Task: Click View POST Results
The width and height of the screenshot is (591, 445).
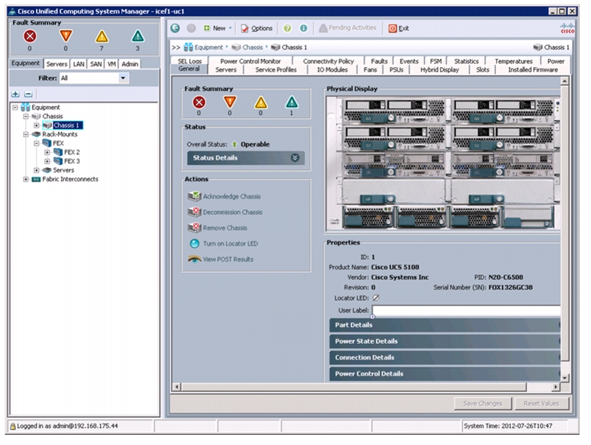Action: 221,259
